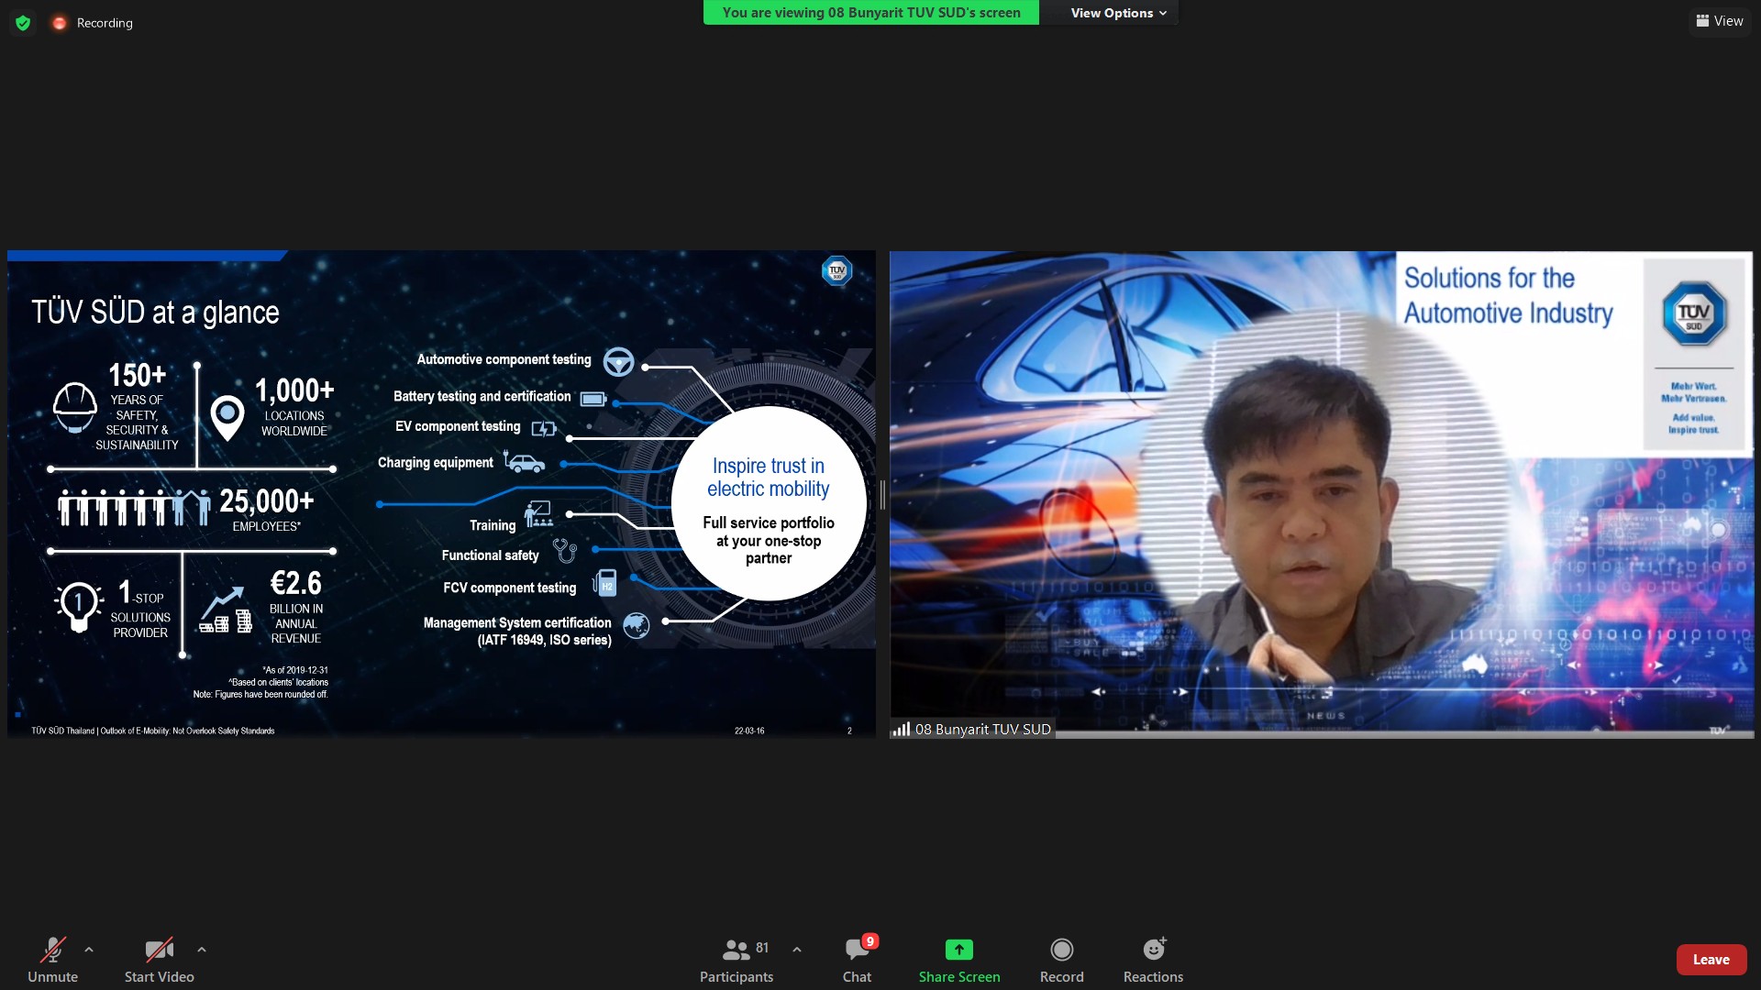Click the EV component testing icon
The width and height of the screenshot is (1761, 990).
coord(544,428)
